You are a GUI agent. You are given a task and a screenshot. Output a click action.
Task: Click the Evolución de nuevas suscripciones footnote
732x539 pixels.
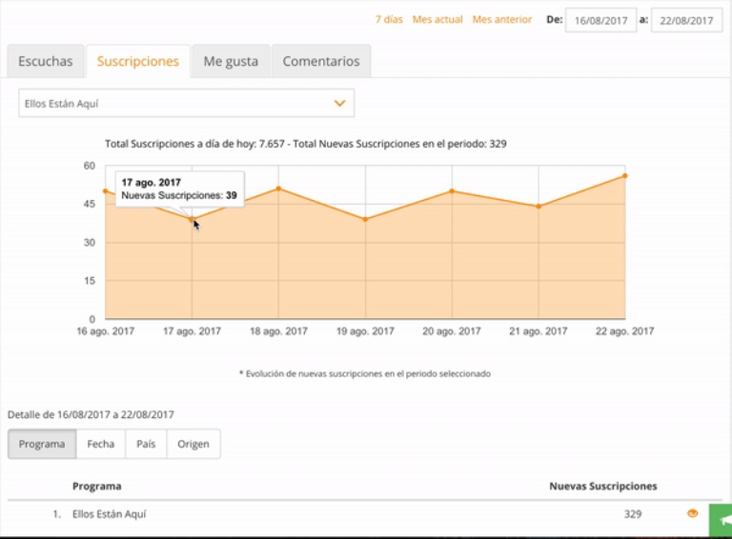tap(365, 373)
